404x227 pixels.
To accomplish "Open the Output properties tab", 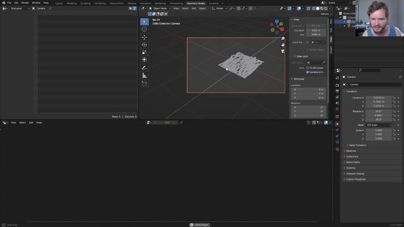I will [x=337, y=91].
